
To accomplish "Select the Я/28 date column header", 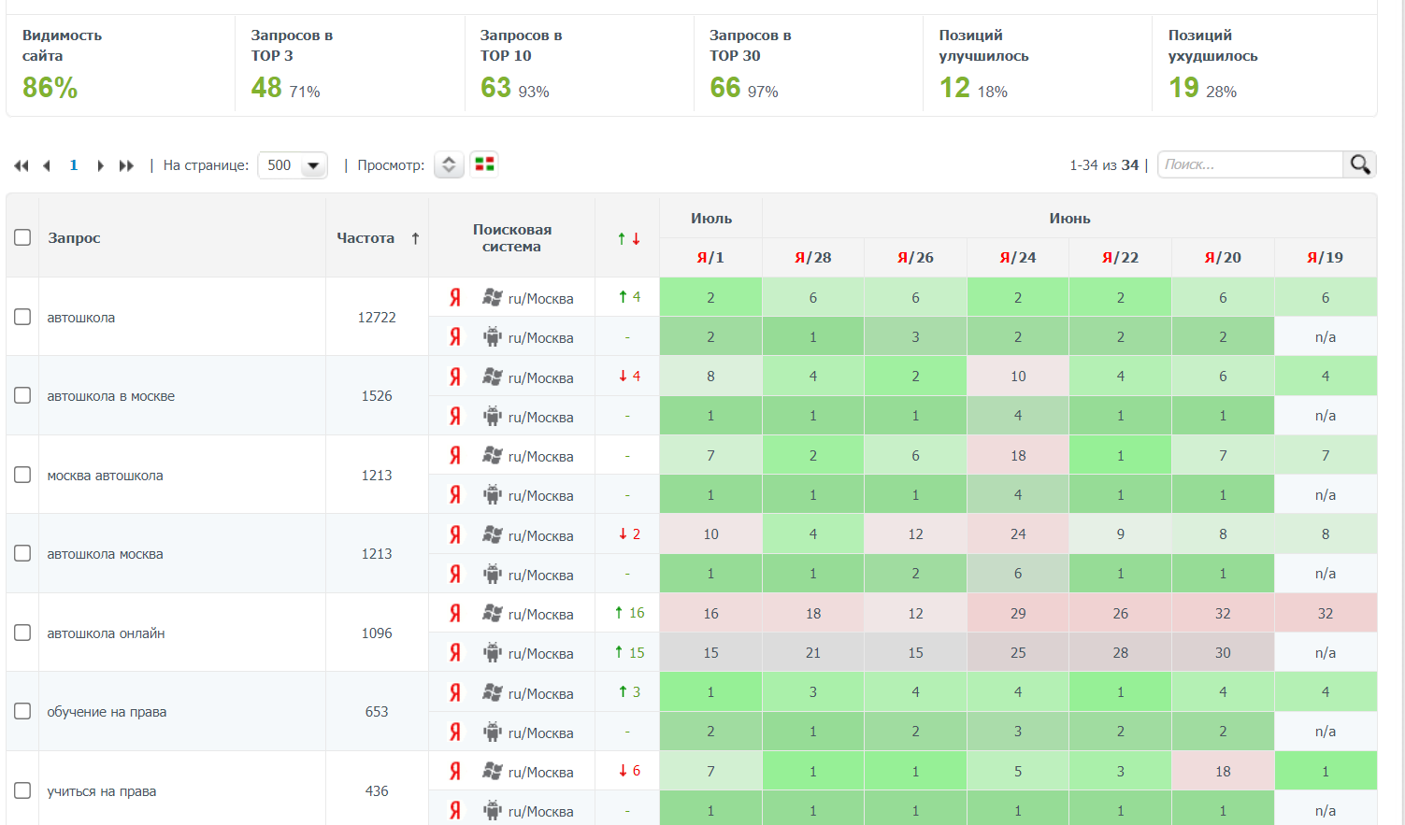I will click(x=813, y=258).
